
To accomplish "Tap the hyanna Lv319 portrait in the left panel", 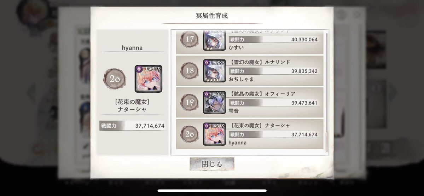I will click(x=149, y=79).
